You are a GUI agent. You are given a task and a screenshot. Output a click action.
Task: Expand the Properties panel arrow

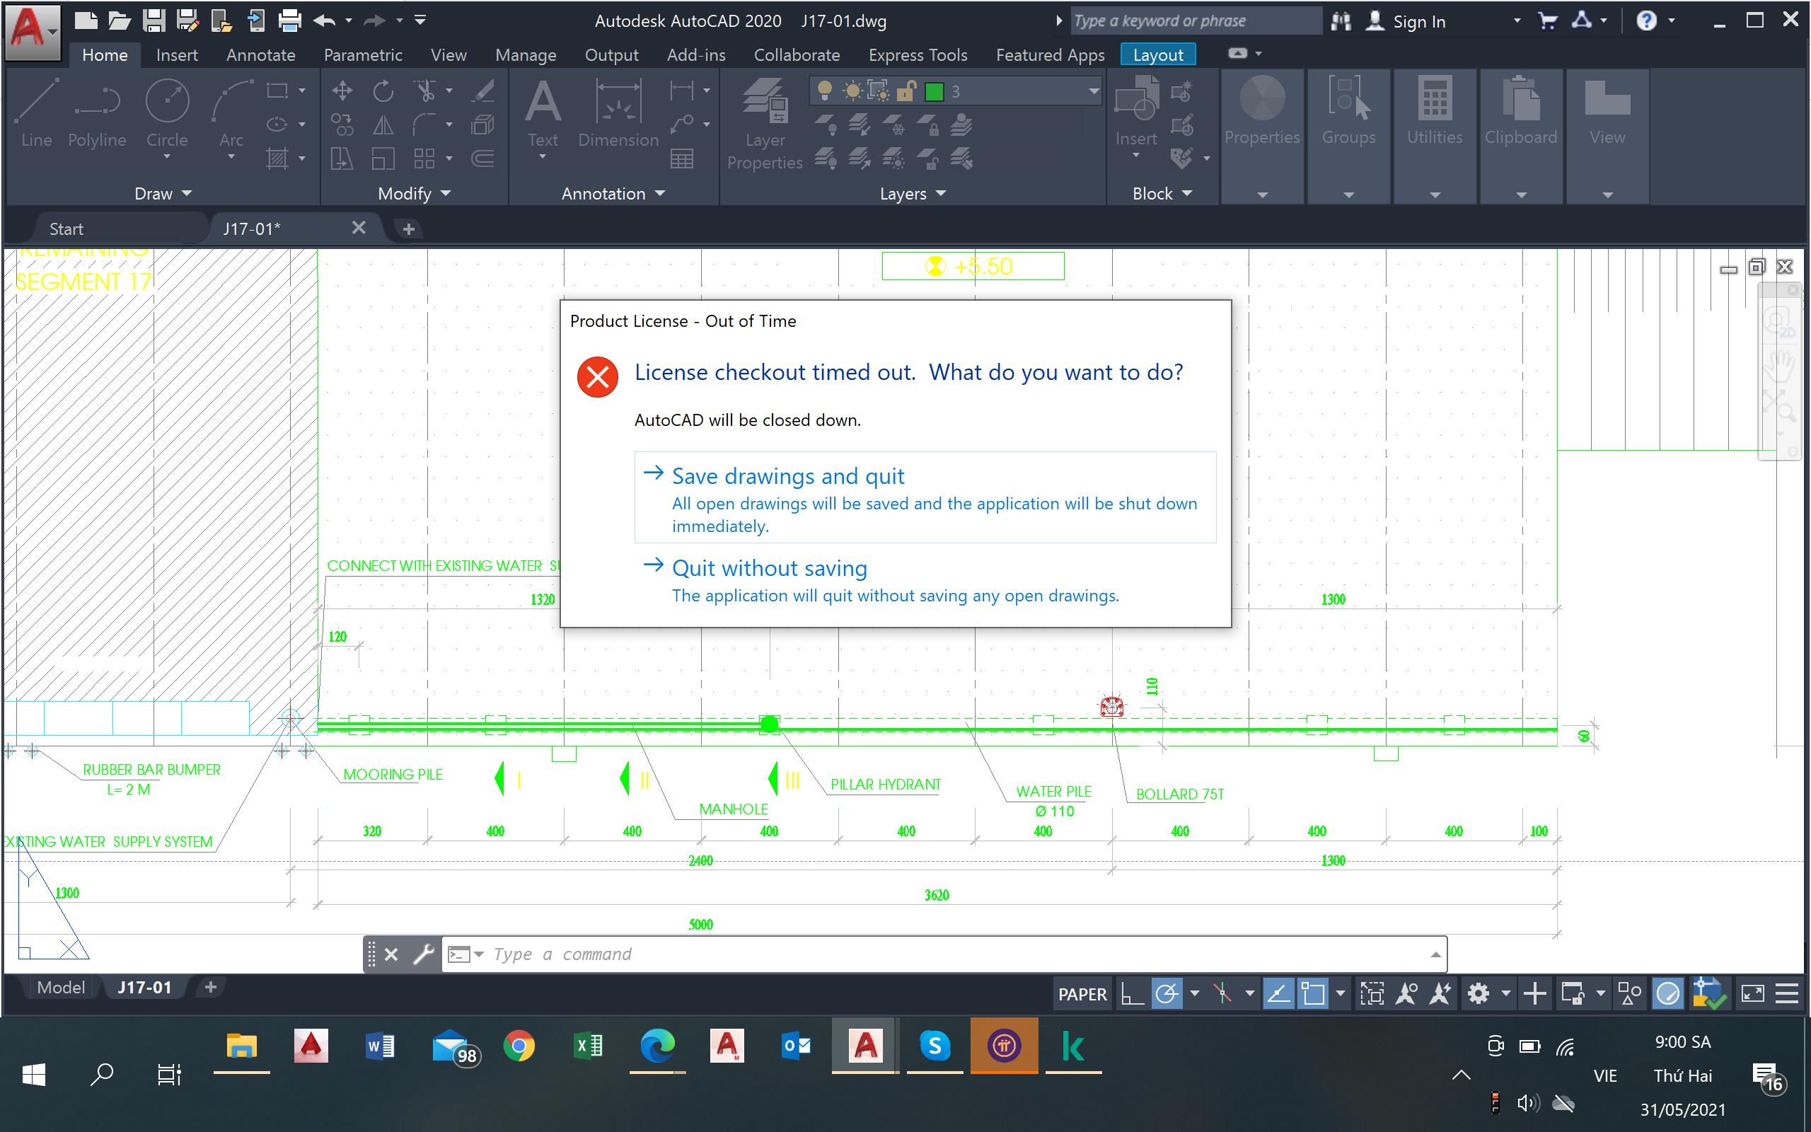(1263, 195)
